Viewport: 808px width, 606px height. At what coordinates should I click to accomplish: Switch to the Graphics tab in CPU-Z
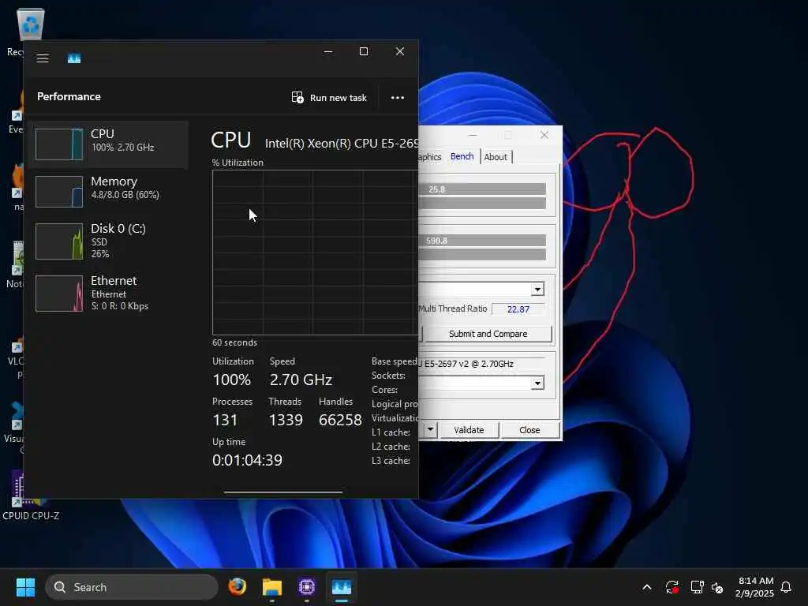tap(430, 157)
